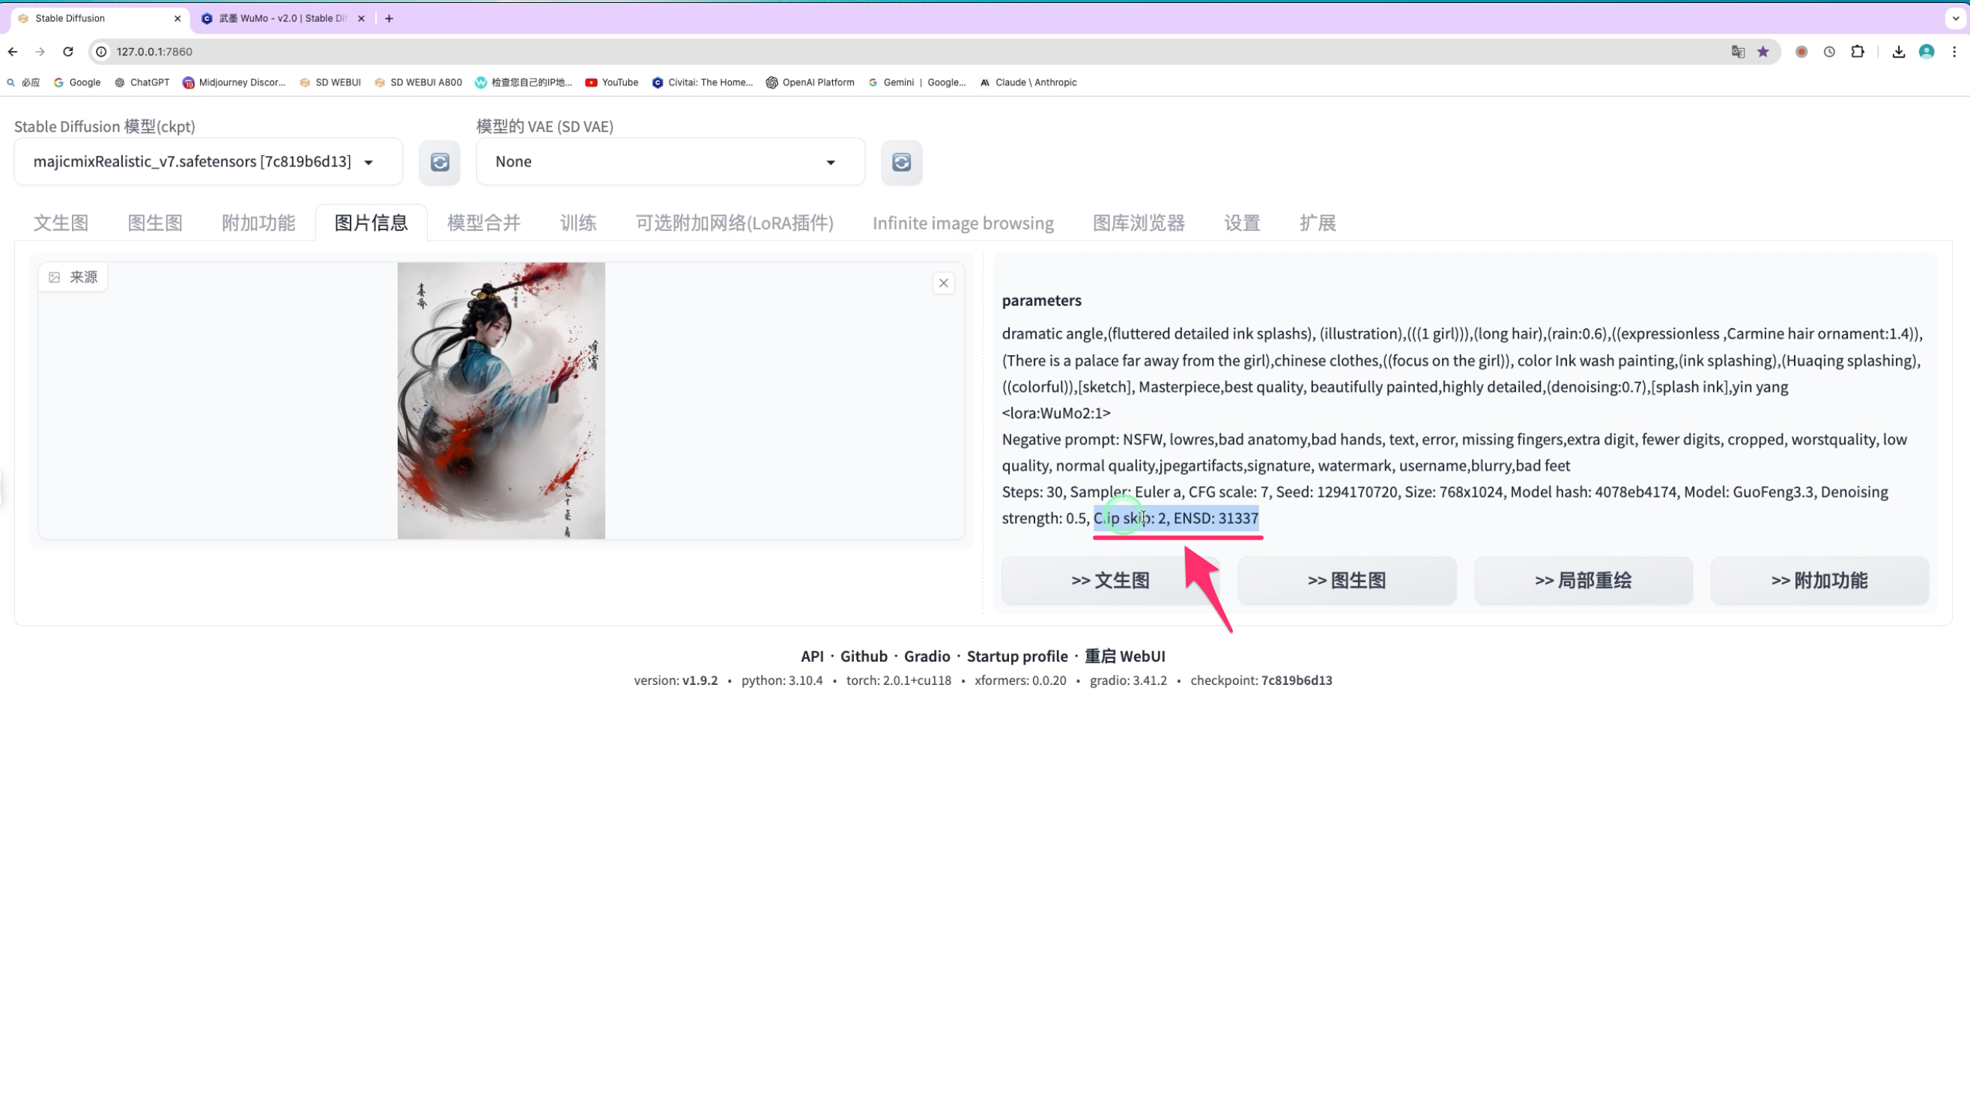This screenshot has width=1970, height=1112.
Task: Open a new browser tab
Action: coord(390,18)
